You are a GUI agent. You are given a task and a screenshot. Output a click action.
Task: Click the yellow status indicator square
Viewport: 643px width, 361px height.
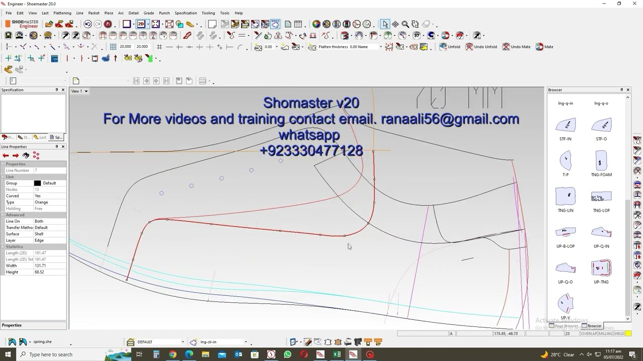(628, 333)
